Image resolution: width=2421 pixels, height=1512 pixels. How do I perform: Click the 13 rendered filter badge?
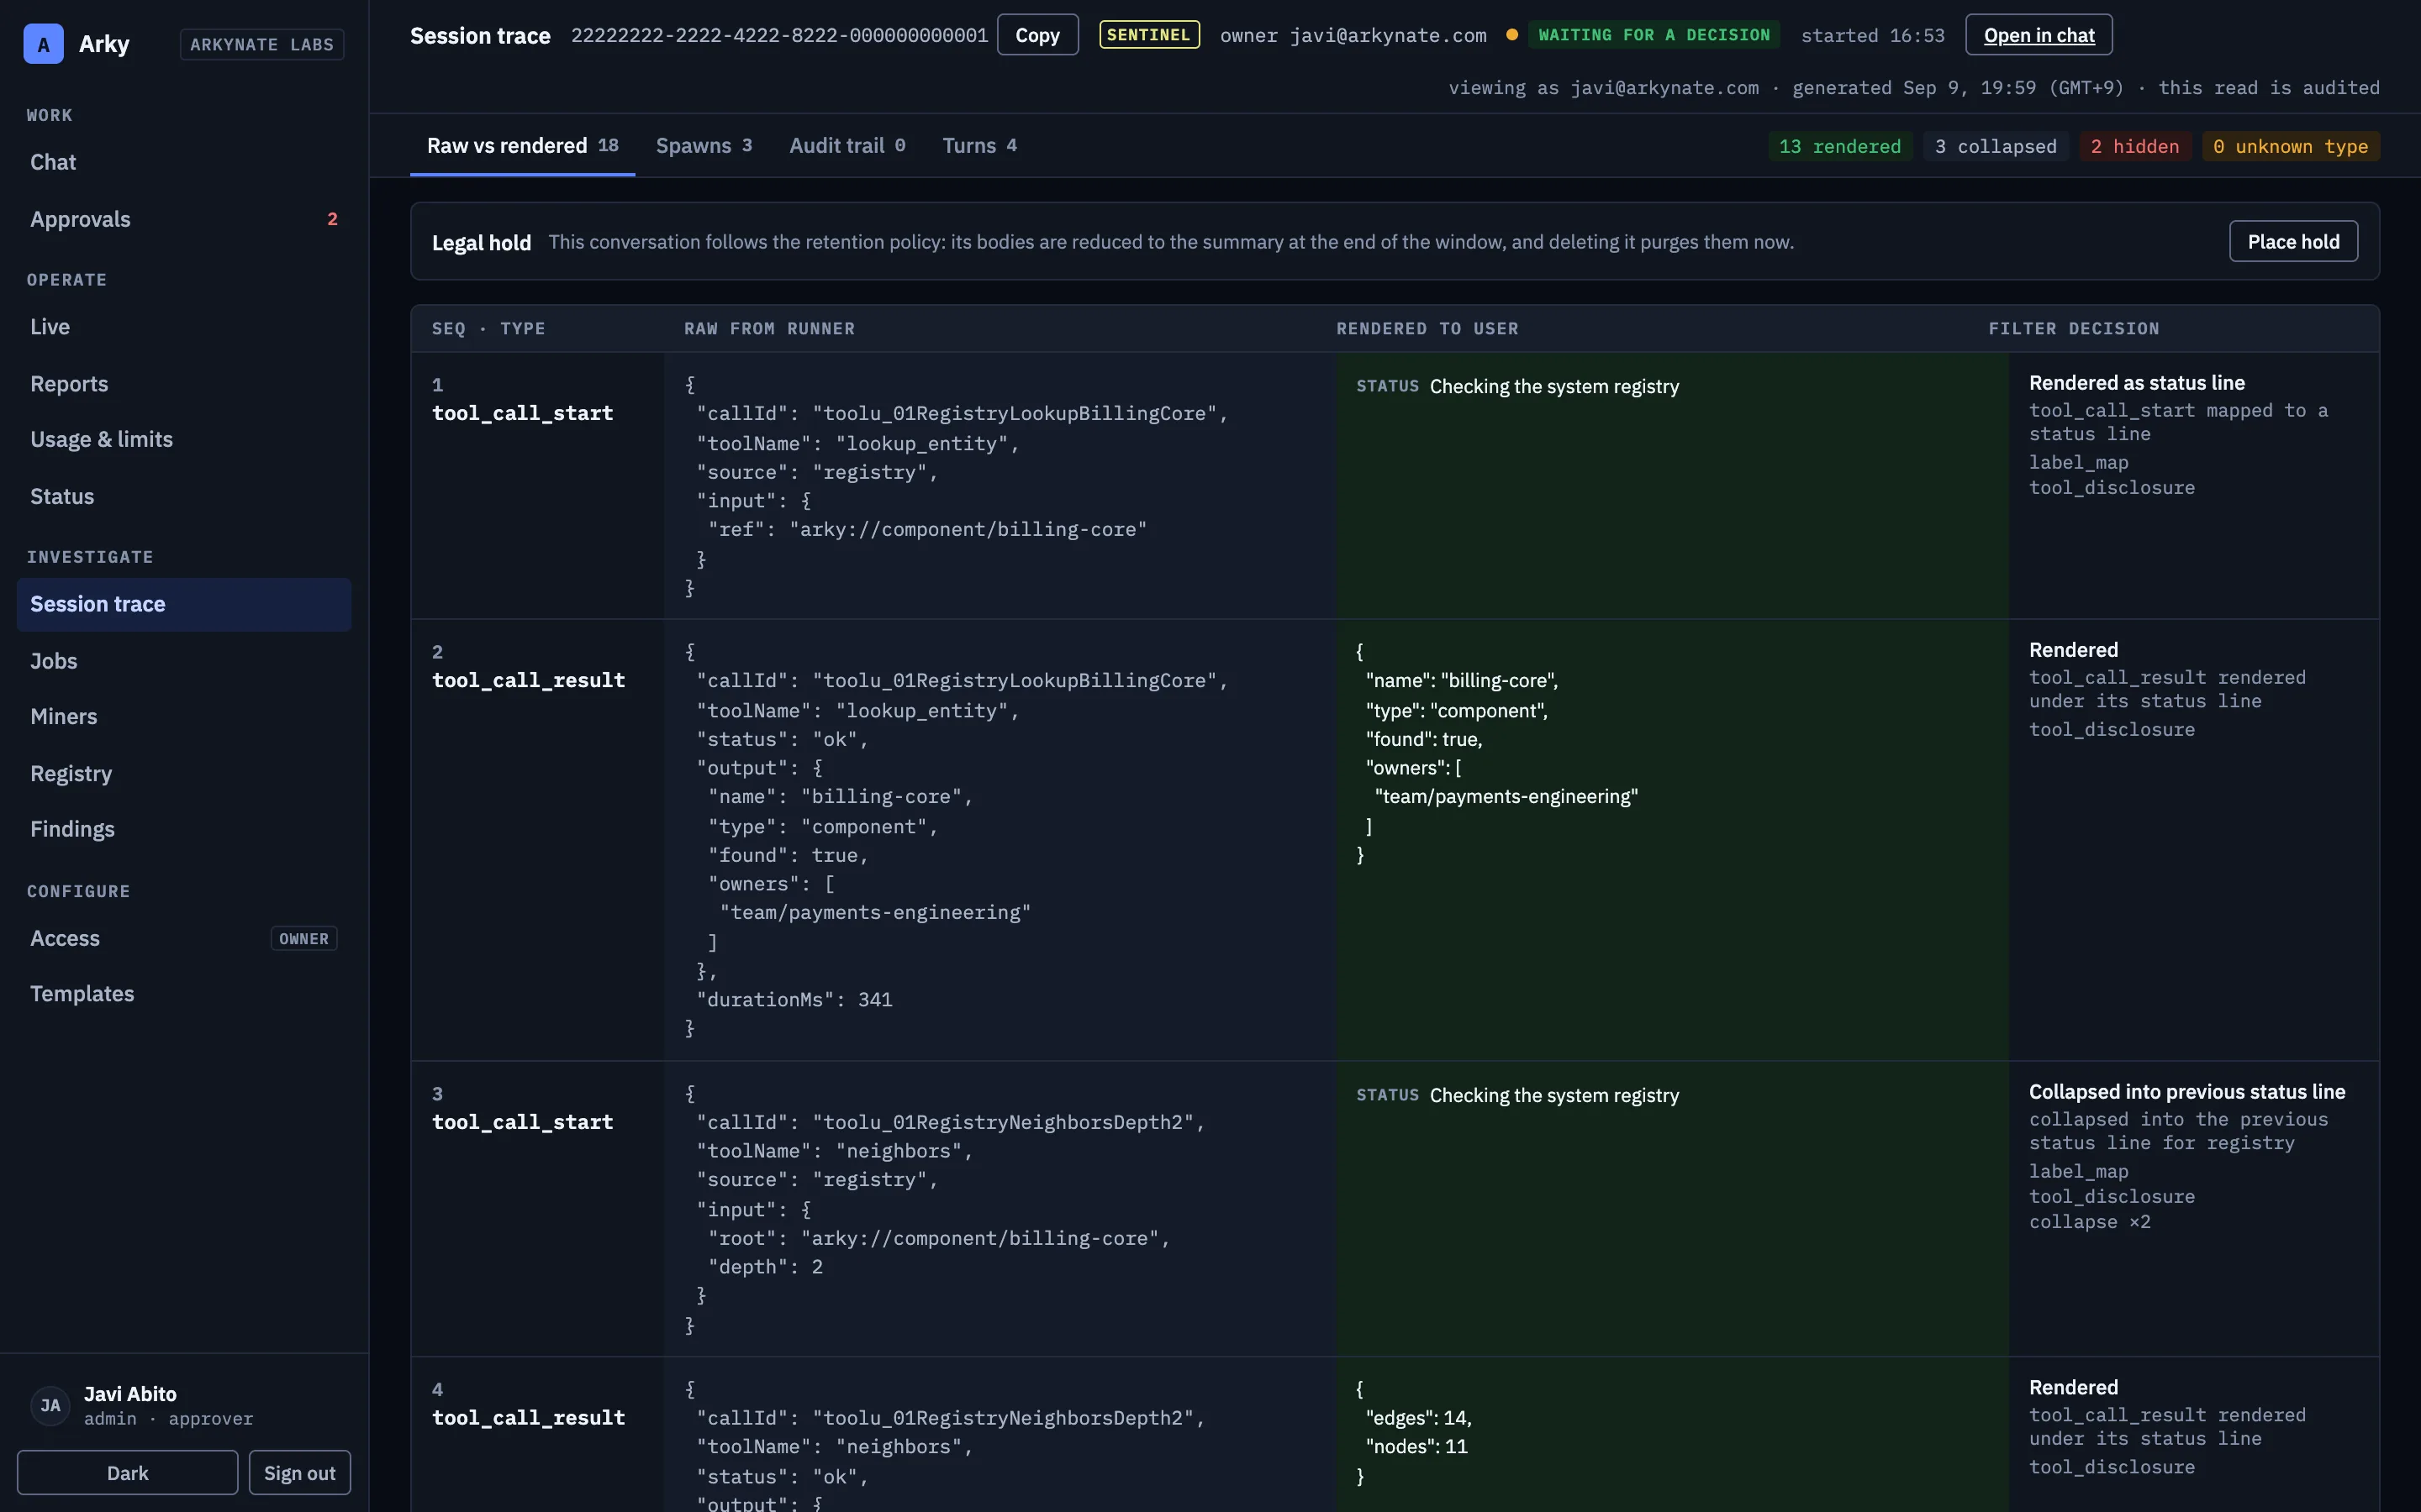pyautogui.click(x=1840, y=146)
